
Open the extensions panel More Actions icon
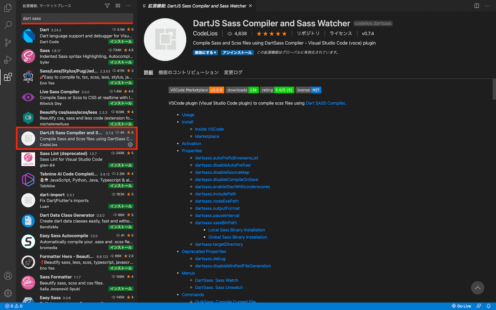pyautogui.click(x=128, y=6)
